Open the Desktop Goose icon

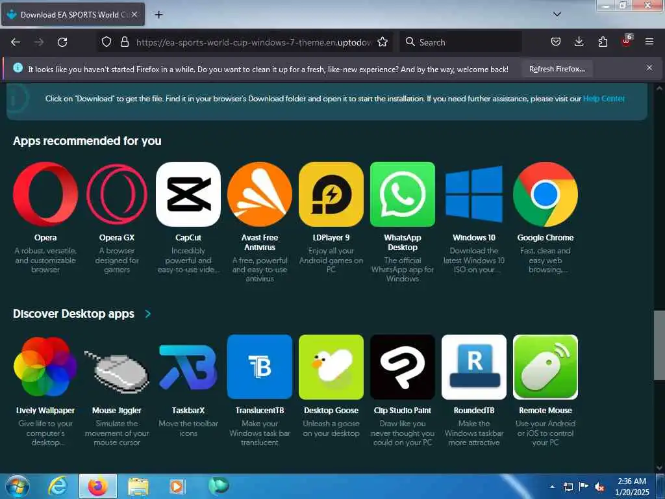[x=331, y=366]
